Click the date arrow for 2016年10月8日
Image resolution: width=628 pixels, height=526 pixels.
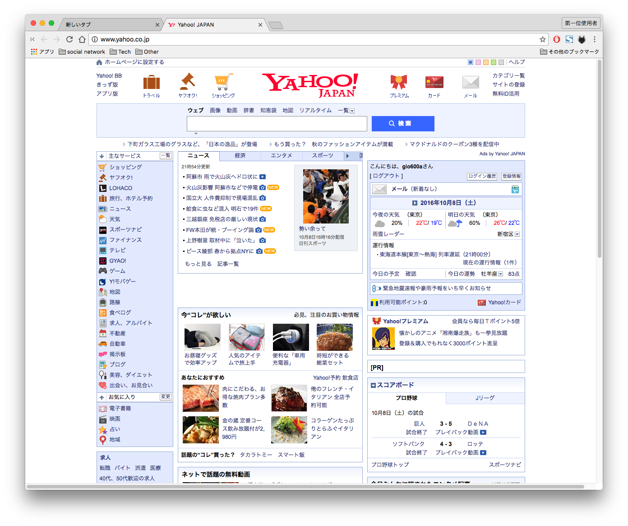point(415,203)
